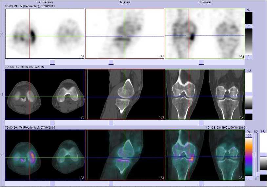Click the slice slider handle under row B coronal CT

coord(201,123)
